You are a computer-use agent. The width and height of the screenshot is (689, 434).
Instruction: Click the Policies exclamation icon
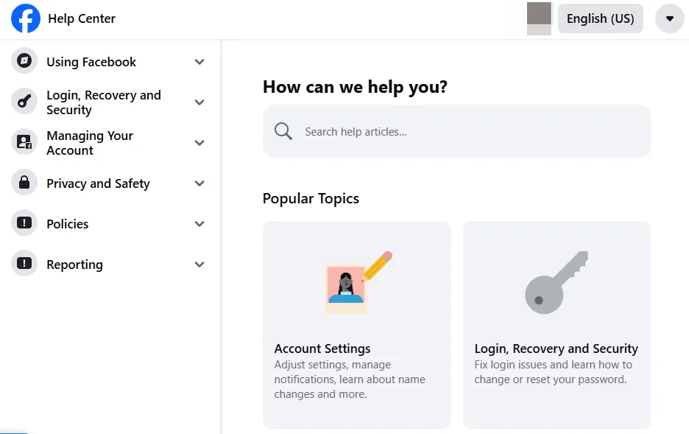click(24, 223)
